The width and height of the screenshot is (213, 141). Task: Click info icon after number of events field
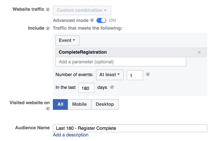tap(148, 74)
